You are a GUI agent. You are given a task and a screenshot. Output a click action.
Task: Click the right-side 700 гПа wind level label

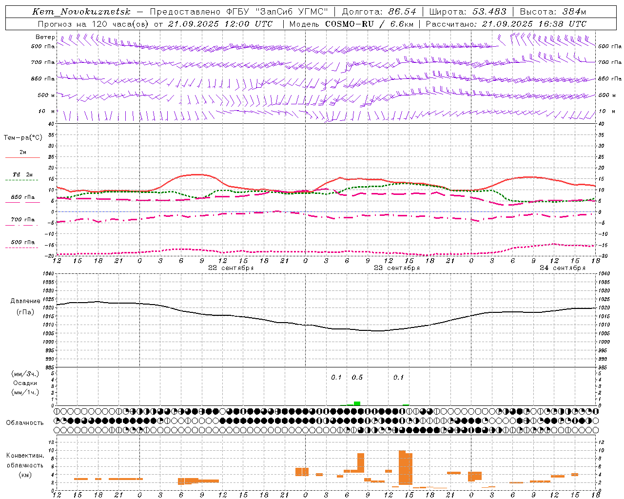(609, 62)
